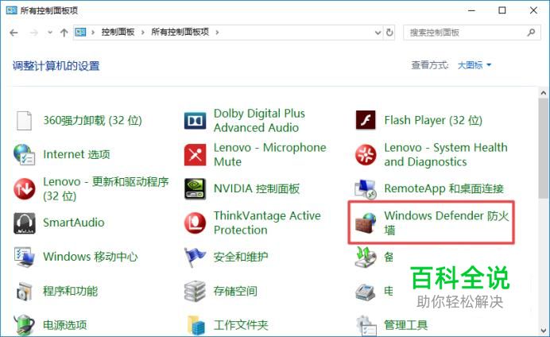
Task: Open 安全和维护 link
Action: (241, 257)
